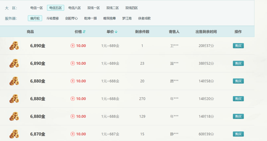Select the 电信一区 region

tap(36, 8)
